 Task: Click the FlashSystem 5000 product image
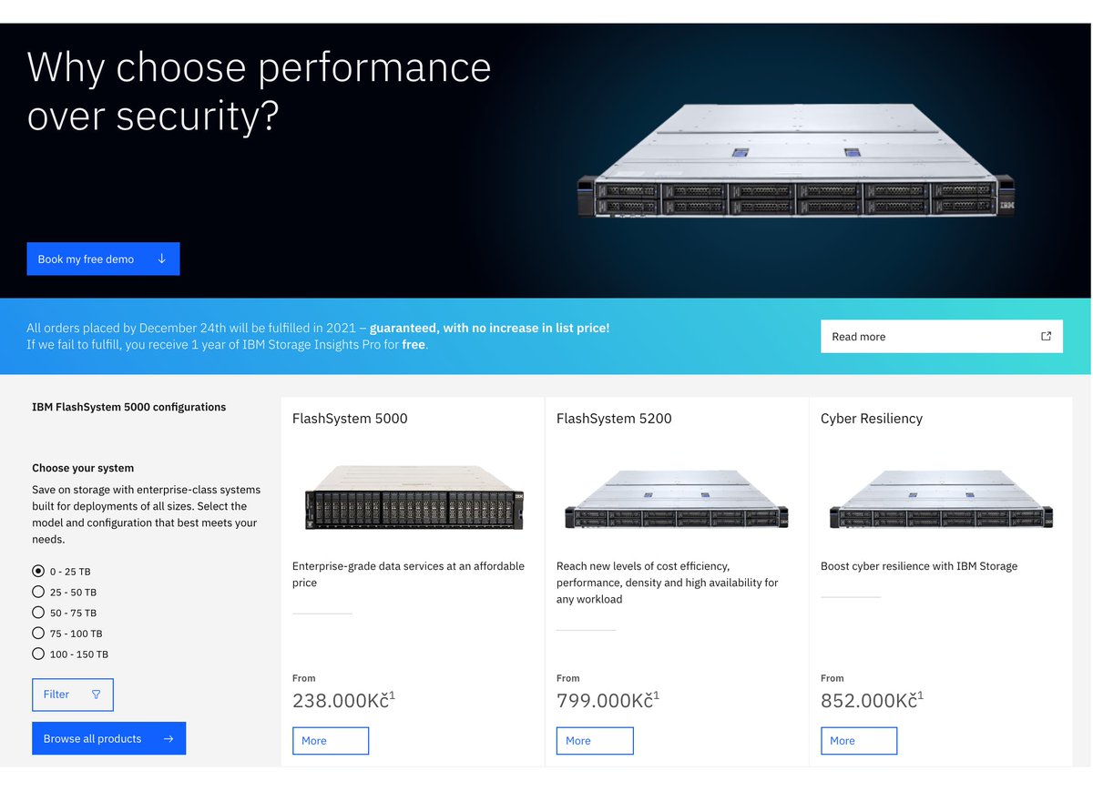[x=413, y=498]
